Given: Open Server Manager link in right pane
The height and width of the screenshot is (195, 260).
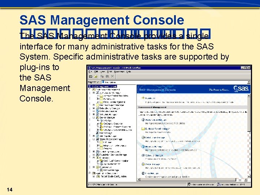Looking at the screenshot, I should coord(153,164).
